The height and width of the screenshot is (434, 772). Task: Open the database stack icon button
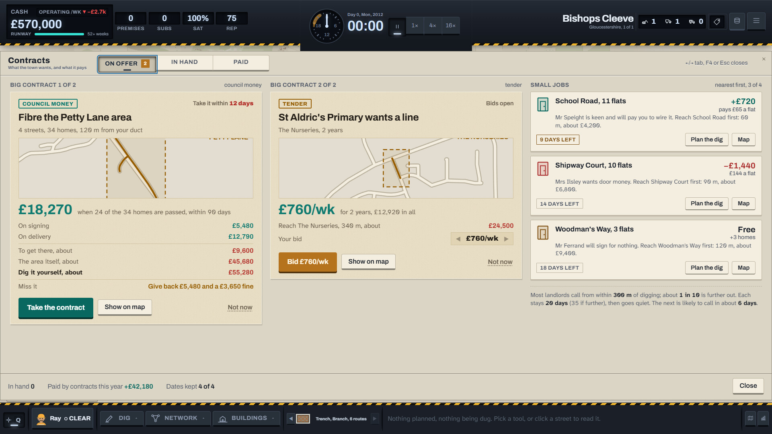click(737, 21)
